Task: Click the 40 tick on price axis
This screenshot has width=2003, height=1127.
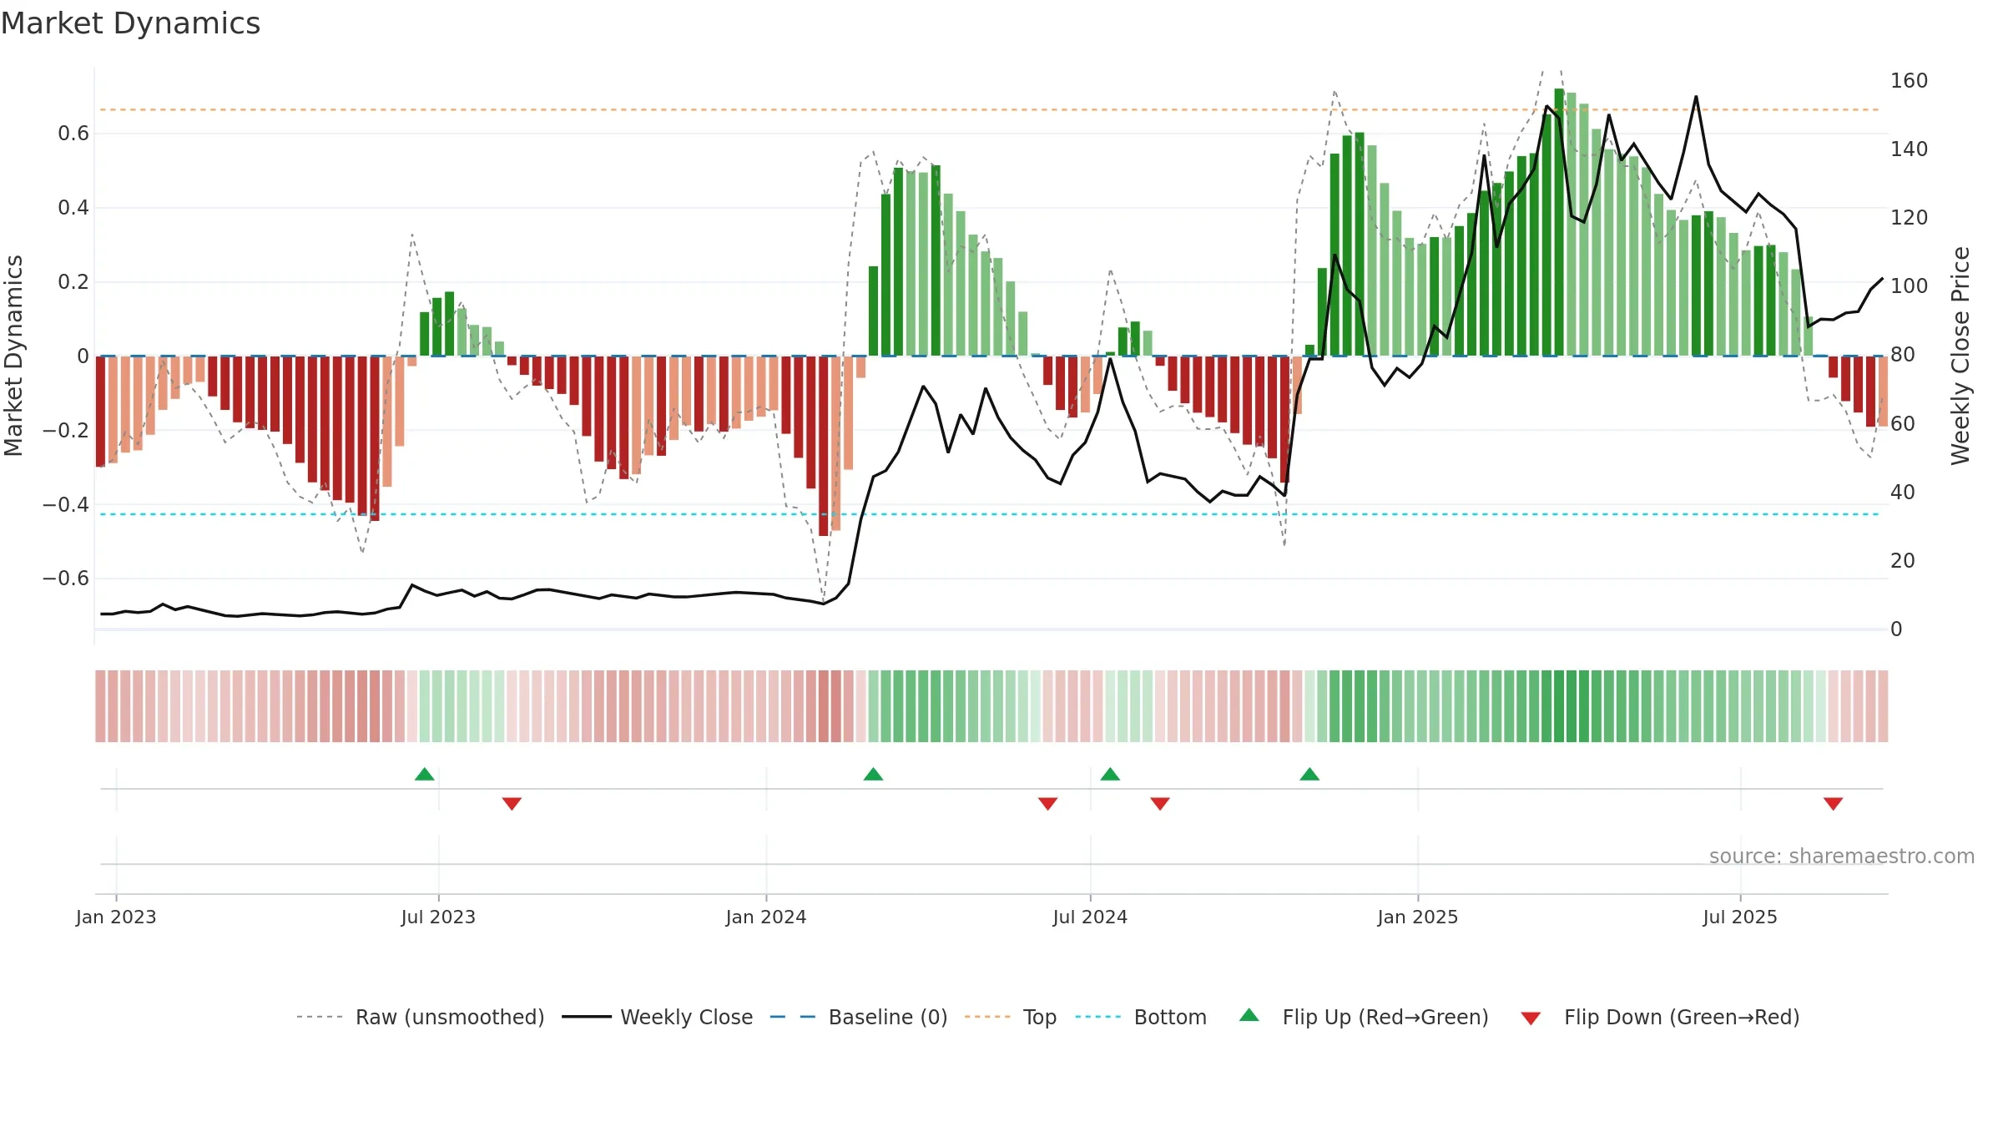Action: (1903, 493)
